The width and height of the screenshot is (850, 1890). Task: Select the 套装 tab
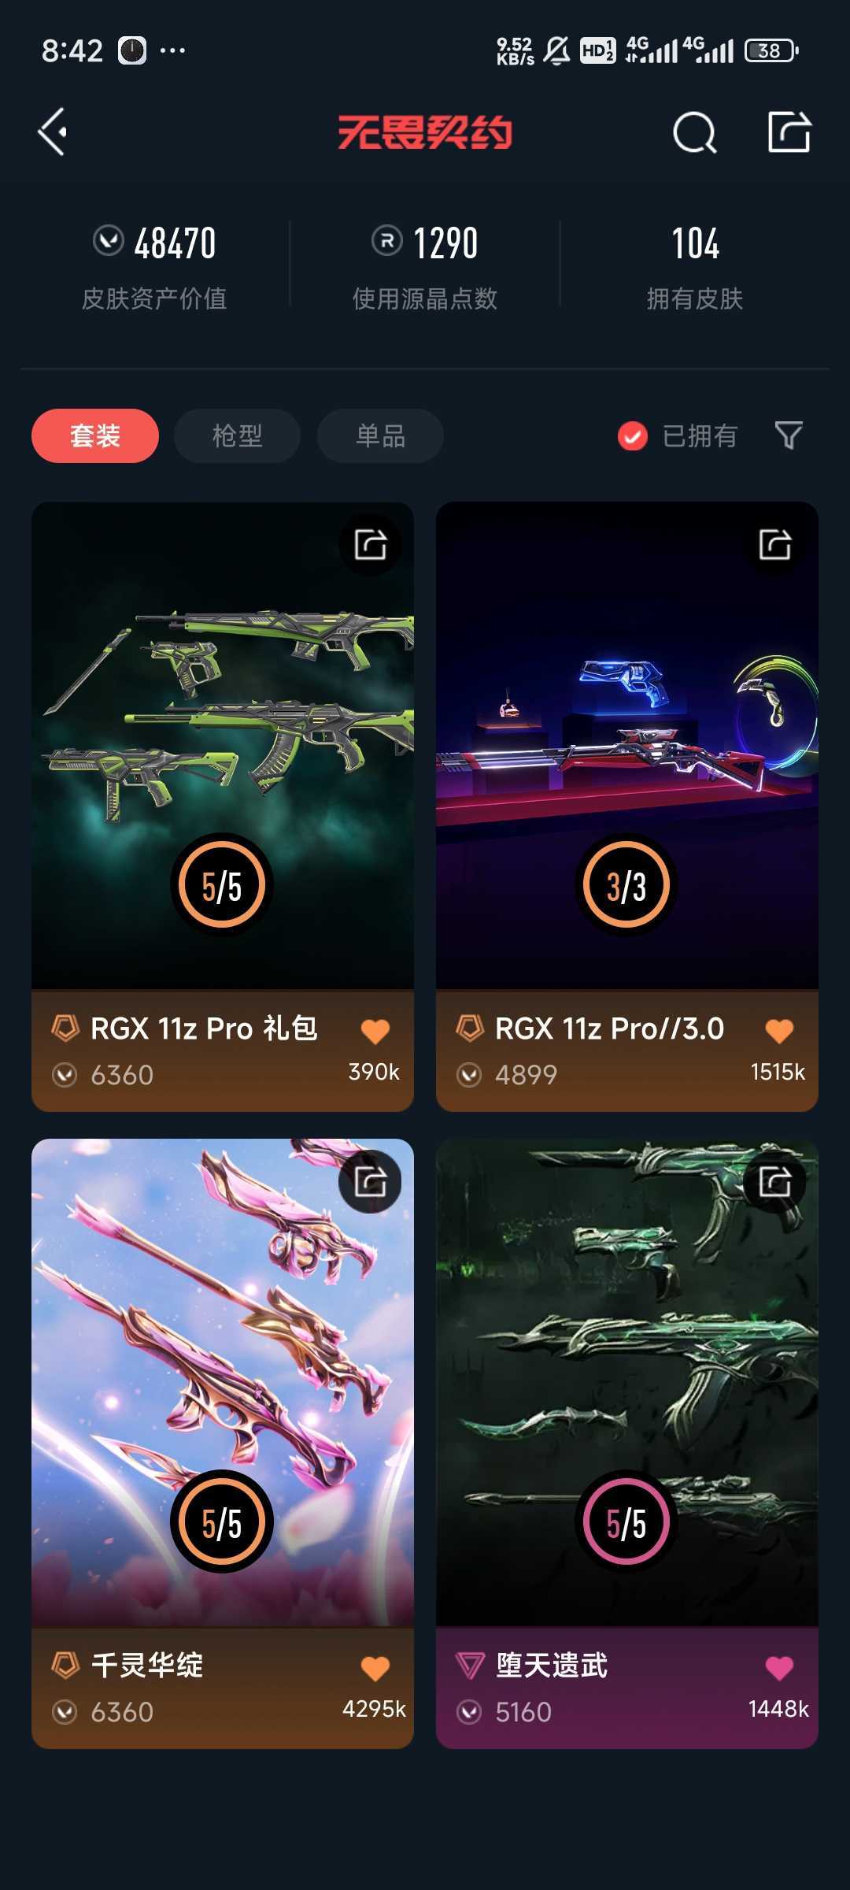(x=95, y=435)
